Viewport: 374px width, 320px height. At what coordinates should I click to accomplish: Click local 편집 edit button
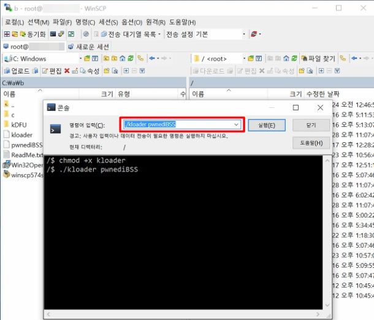(52, 71)
